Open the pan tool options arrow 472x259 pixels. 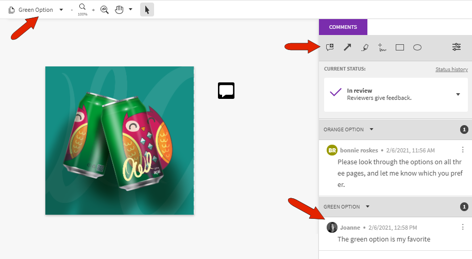click(130, 9)
